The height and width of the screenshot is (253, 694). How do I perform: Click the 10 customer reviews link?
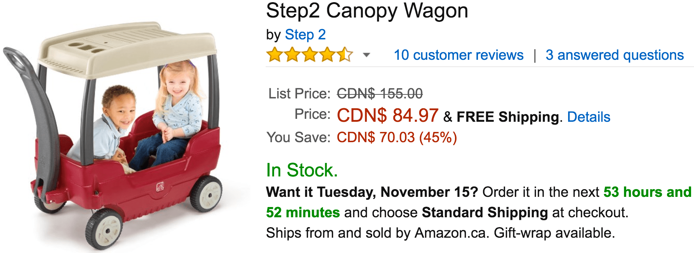pos(459,55)
